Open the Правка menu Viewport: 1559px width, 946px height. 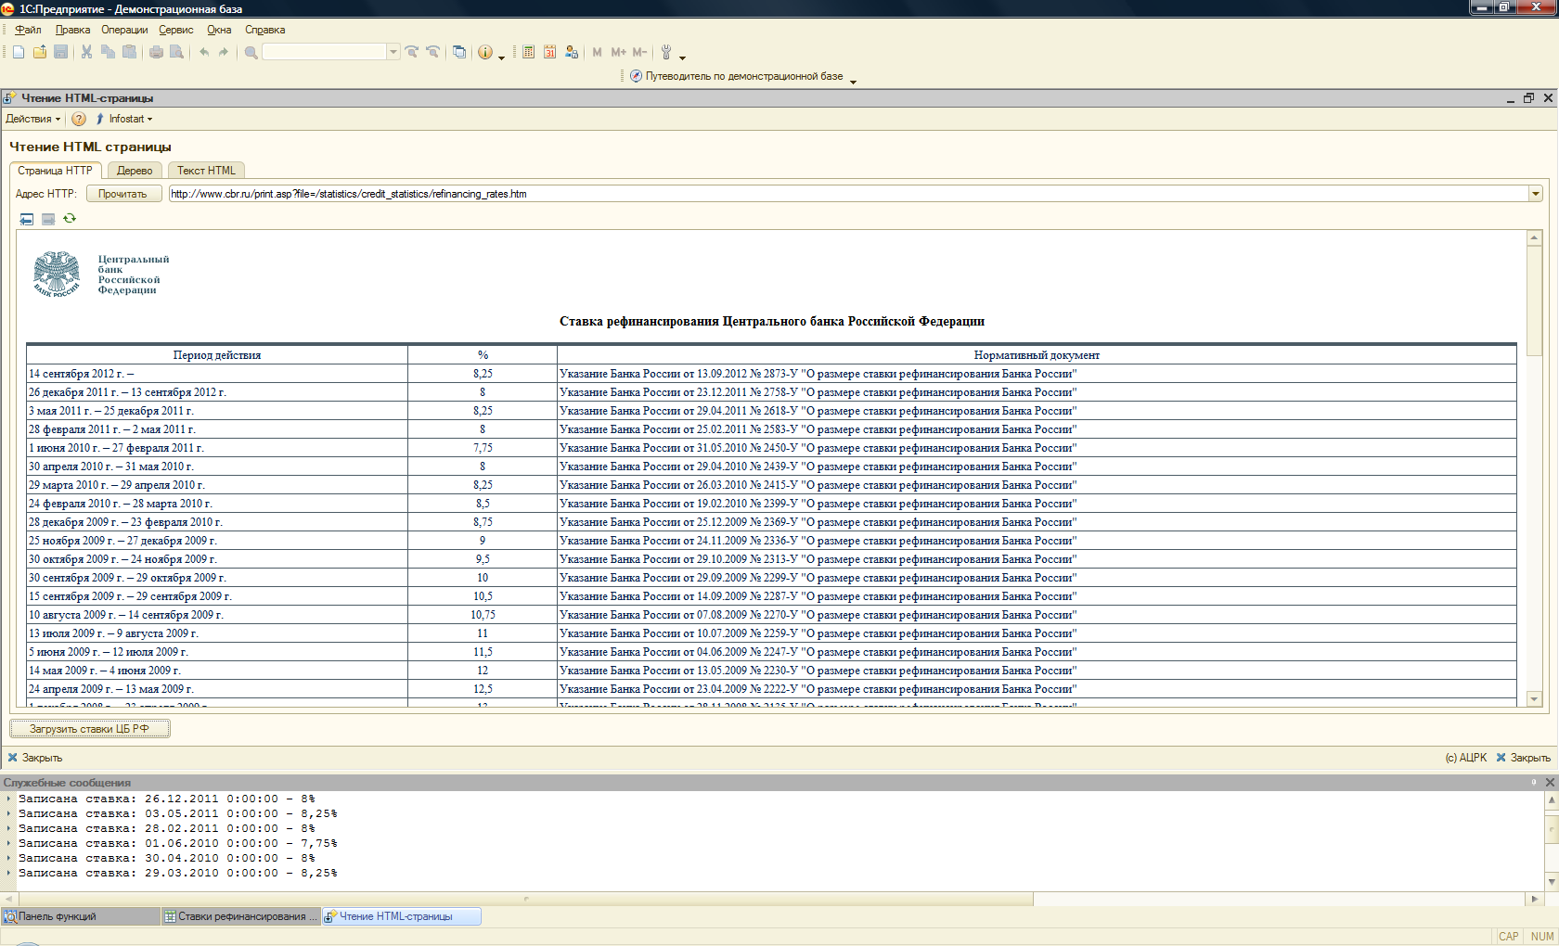pyautogui.click(x=72, y=30)
